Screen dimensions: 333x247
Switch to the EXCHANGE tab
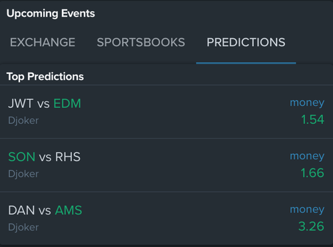[x=43, y=42]
